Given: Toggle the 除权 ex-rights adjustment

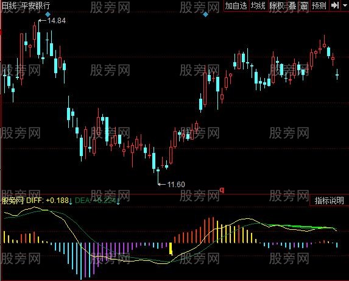Looking at the screenshot, I should click(x=277, y=5).
